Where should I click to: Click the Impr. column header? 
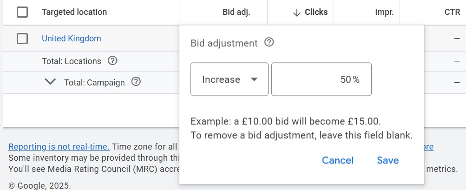pos(384,13)
